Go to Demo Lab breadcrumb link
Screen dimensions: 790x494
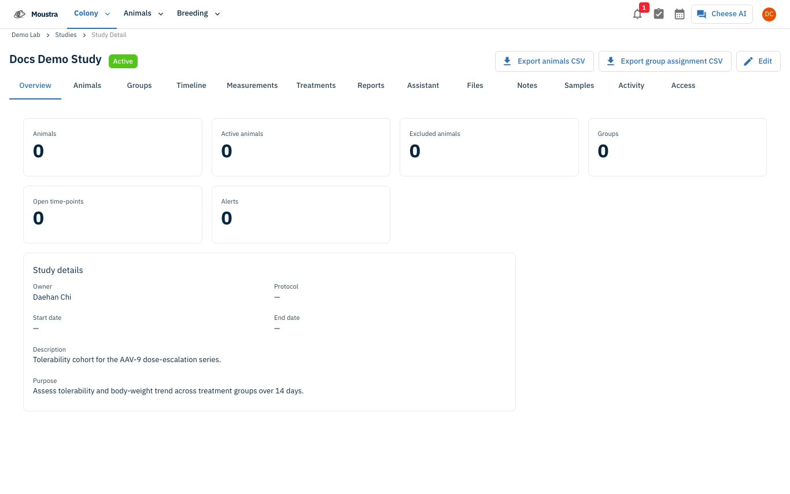coord(26,35)
